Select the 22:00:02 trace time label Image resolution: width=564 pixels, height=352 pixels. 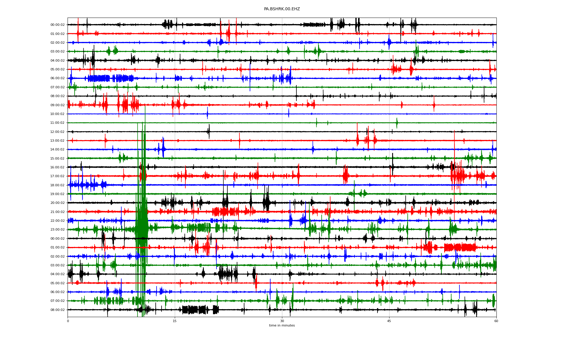[x=57, y=221]
